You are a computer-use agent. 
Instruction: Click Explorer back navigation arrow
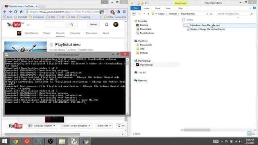tap(134, 14)
